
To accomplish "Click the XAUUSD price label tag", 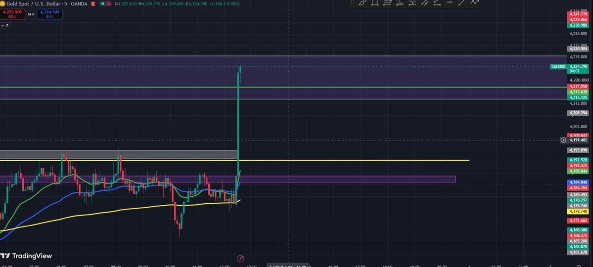I will (x=558, y=67).
